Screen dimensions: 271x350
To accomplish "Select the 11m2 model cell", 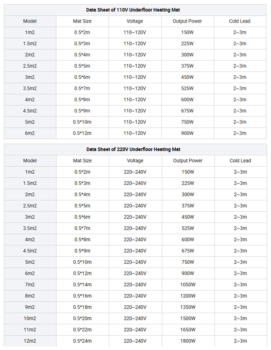I will tap(30, 330).
